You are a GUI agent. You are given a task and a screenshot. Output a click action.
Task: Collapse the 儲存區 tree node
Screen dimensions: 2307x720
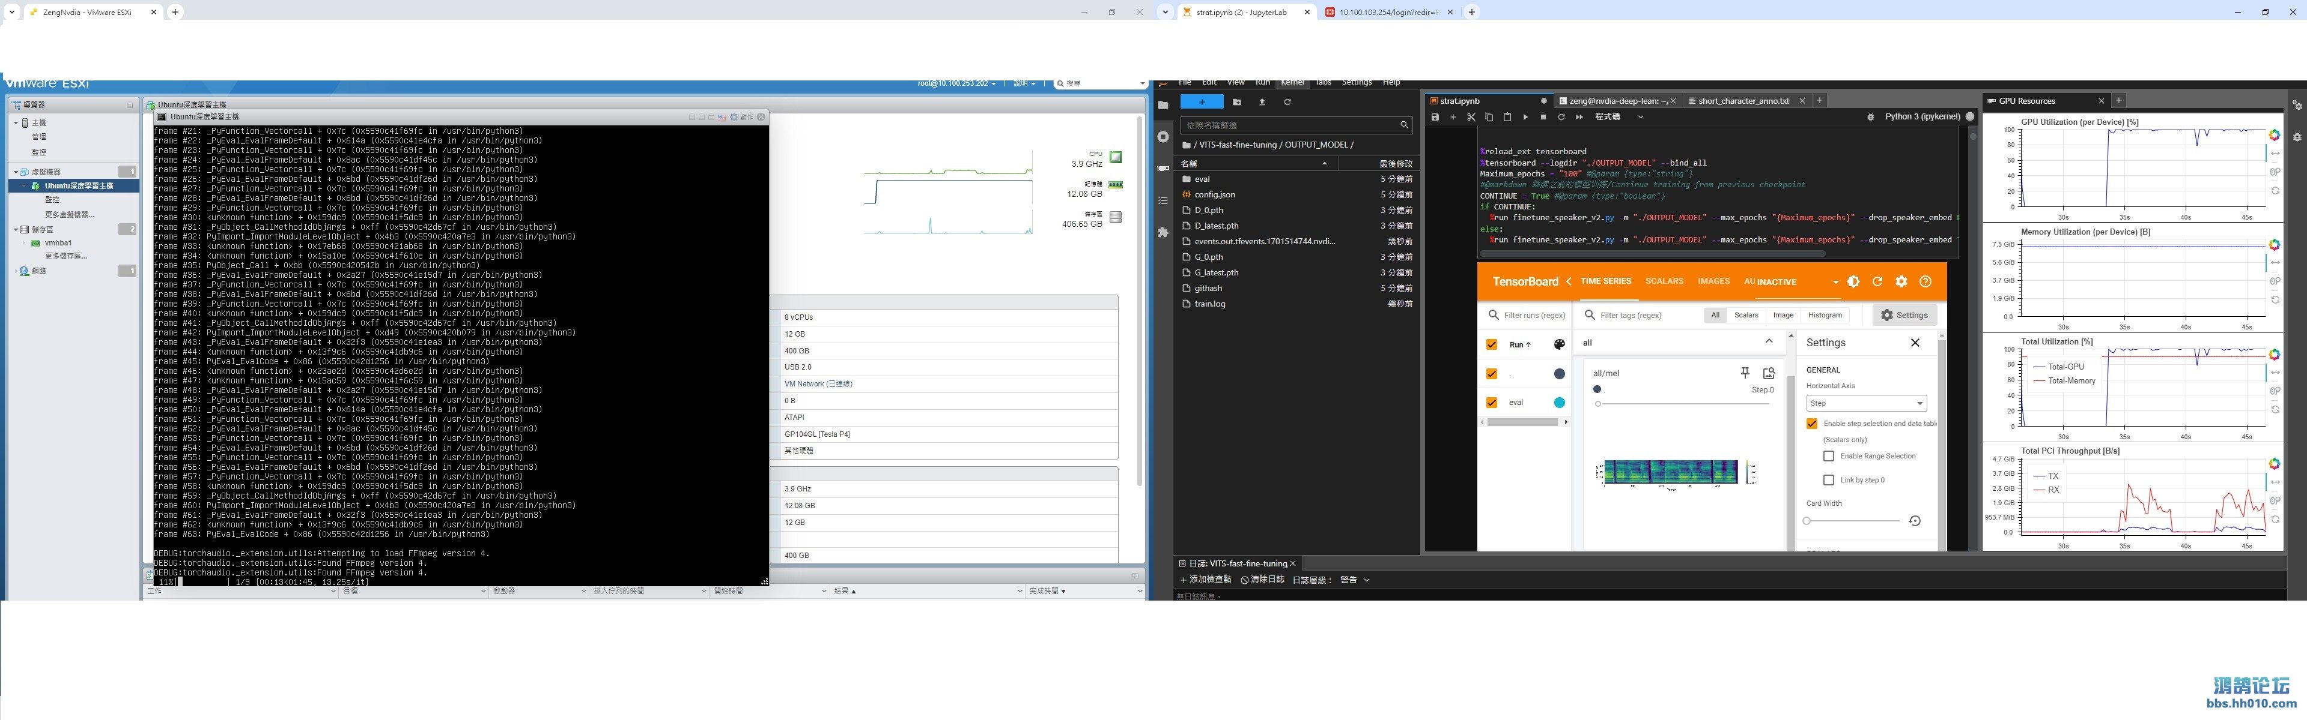pos(15,229)
